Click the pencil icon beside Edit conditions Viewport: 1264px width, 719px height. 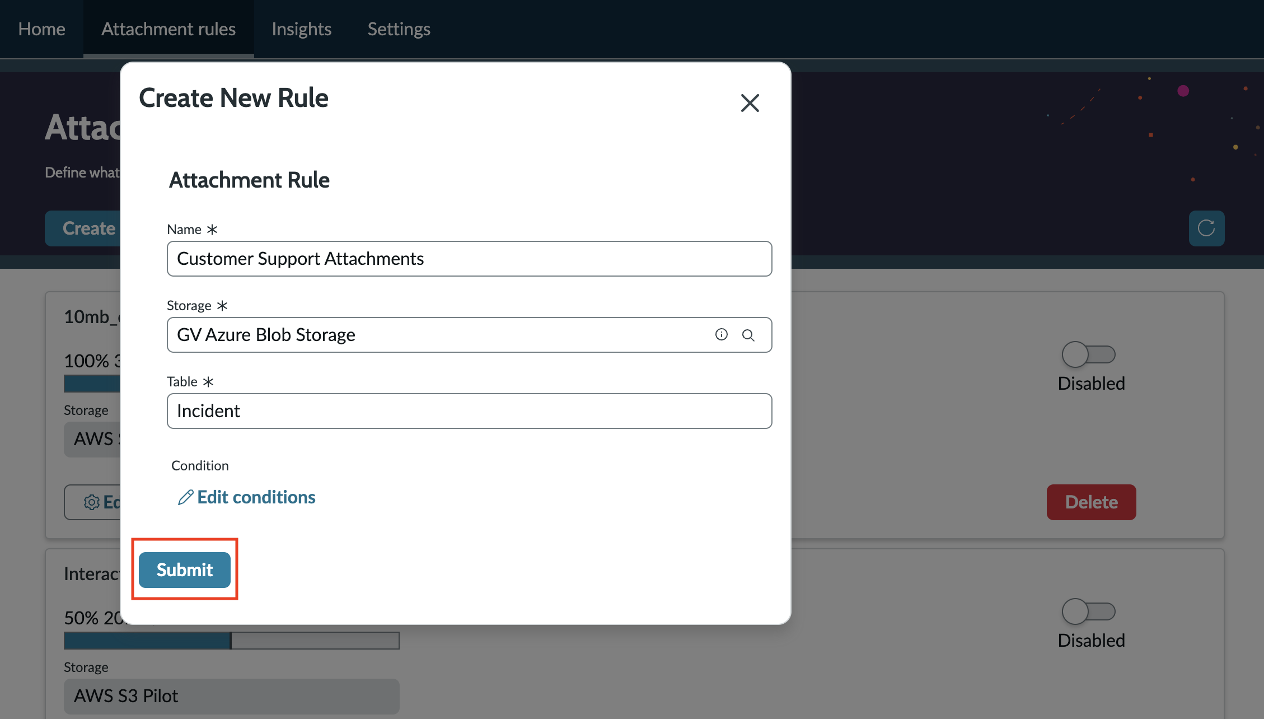pyautogui.click(x=185, y=497)
